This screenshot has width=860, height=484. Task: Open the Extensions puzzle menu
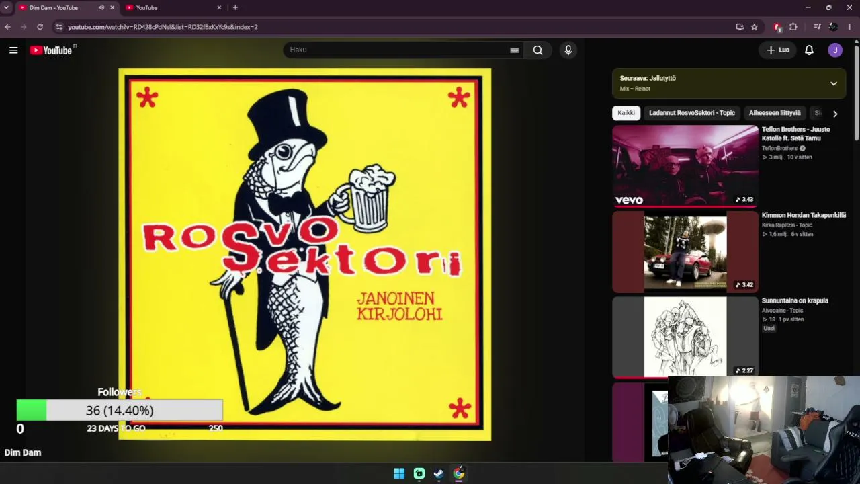[793, 27]
